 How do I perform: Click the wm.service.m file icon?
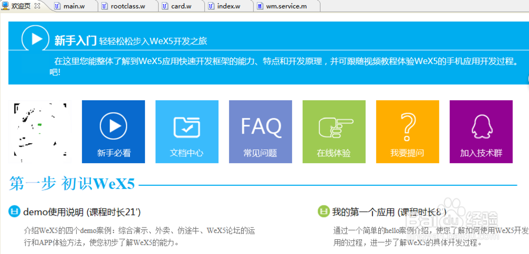pos(260,6)
